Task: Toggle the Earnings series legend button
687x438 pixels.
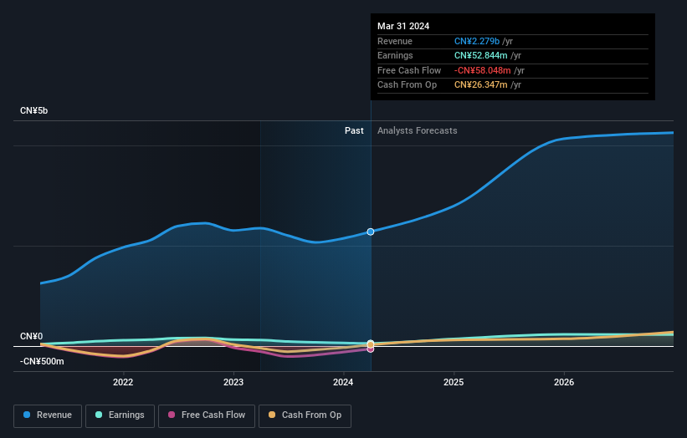Action: click(x=120, y=415)
